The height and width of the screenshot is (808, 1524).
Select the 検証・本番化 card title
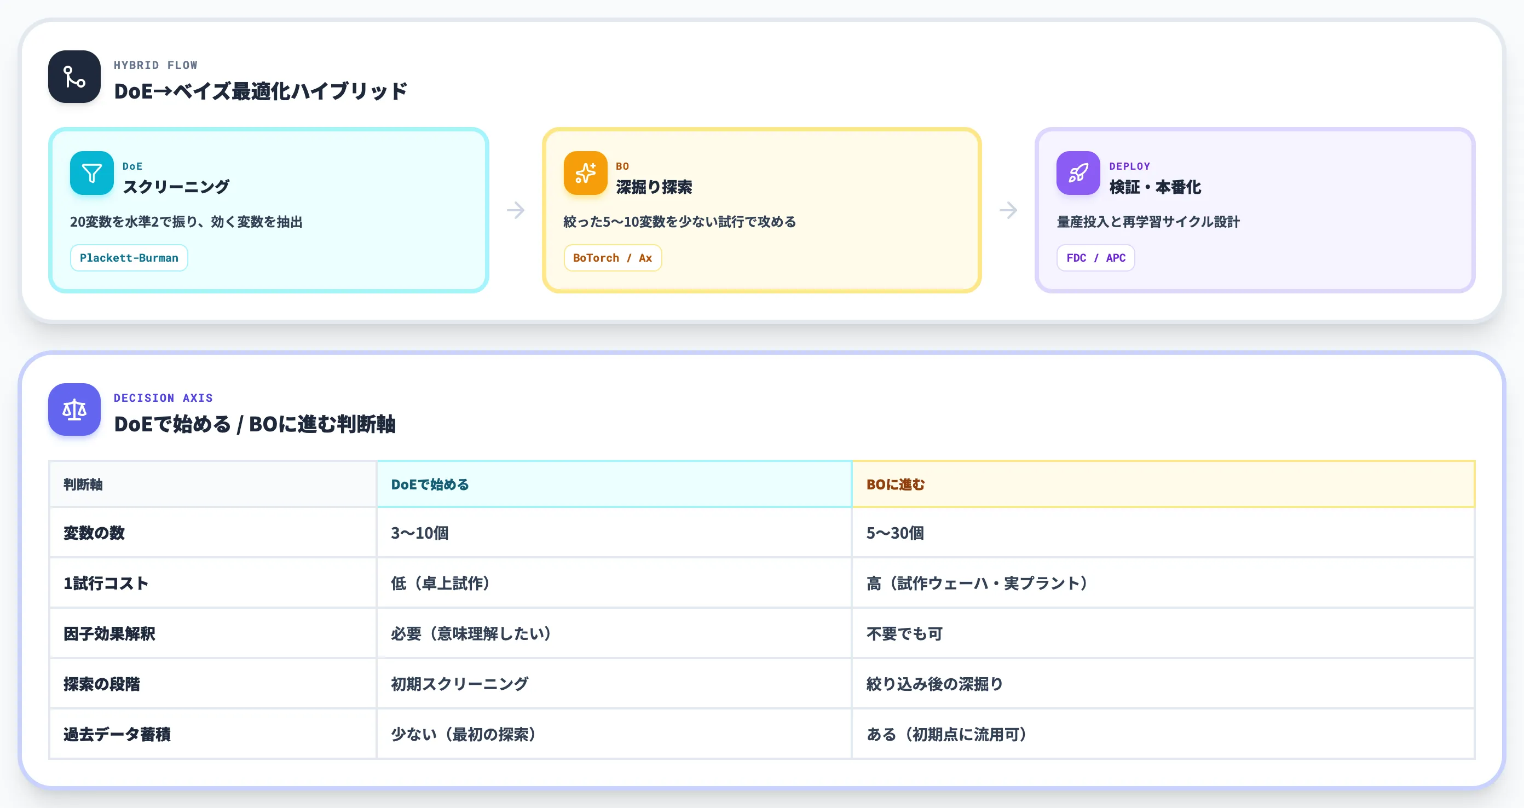pyautogui.click(x=1155, y=187)
